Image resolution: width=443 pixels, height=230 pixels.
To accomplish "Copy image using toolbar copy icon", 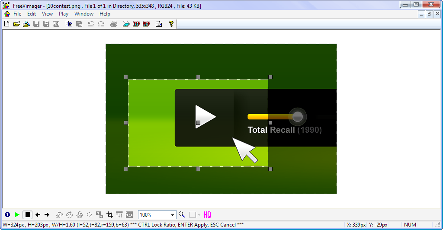I will [69, 24].
